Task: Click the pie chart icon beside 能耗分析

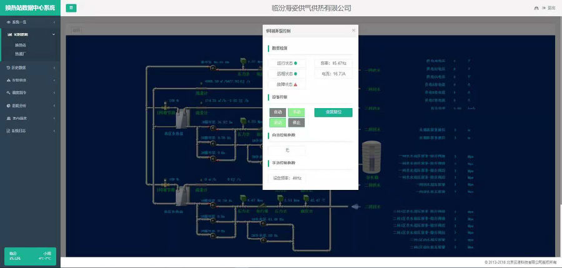Action: (x=9, y=106)
